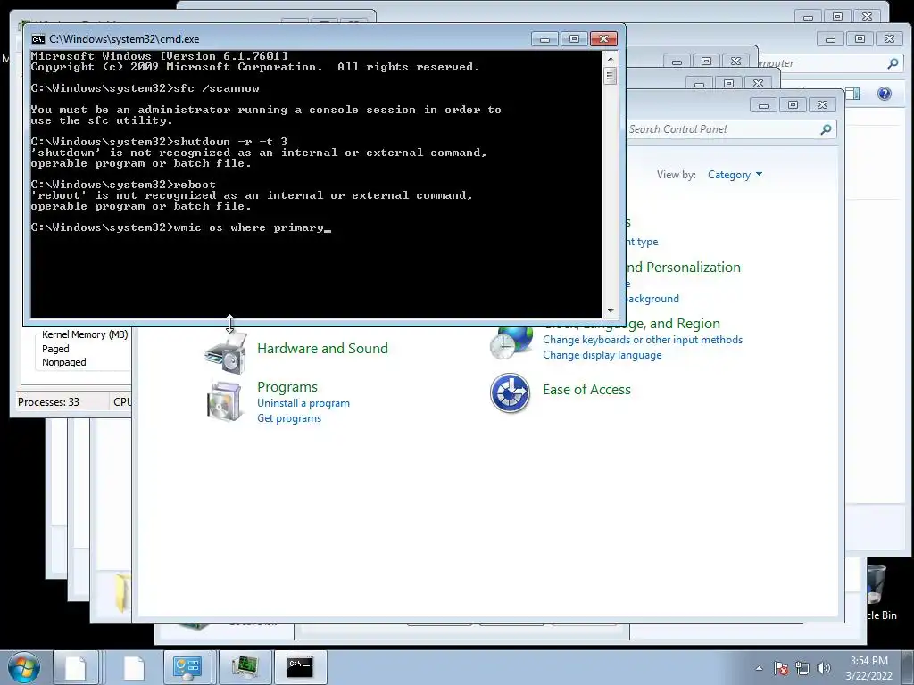Click in the Search Control Panel box

(723, 129)
